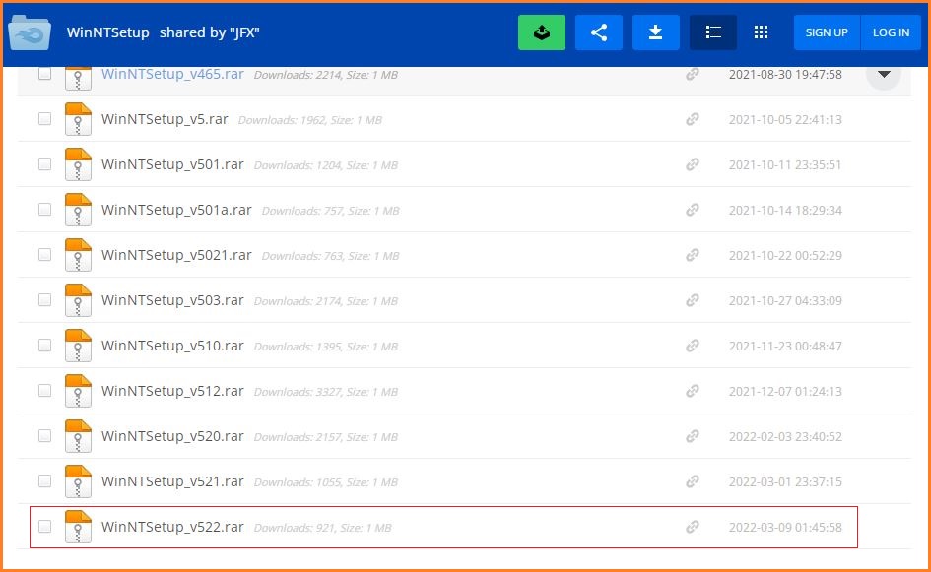Copy link icon for WinNTSetup_v503.rar
The width and height of the screenshot is (931, 572).
tap(693, 300)
